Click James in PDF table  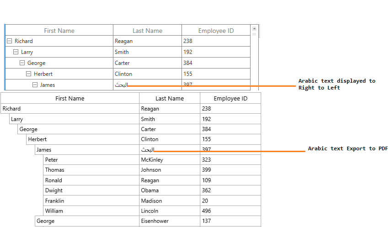point(87,150)
